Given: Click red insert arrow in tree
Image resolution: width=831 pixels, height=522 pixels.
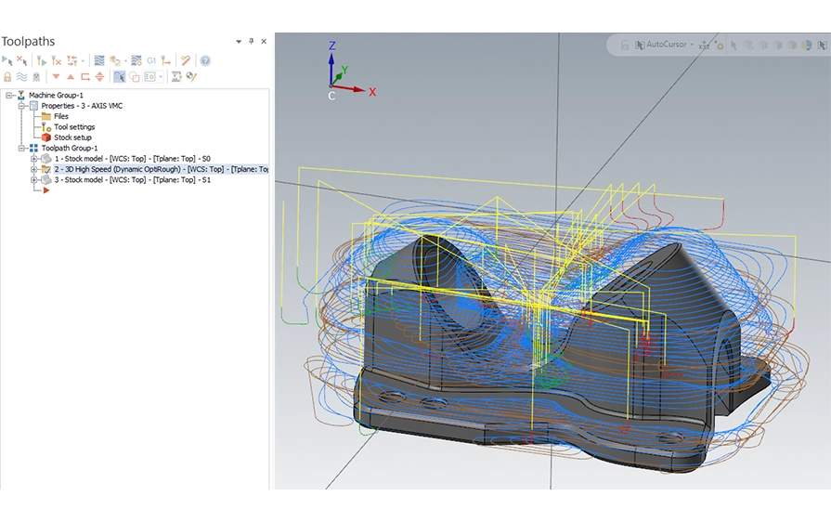Looking at the screenshot, I should pyautogui.click(x=46, y=190).
